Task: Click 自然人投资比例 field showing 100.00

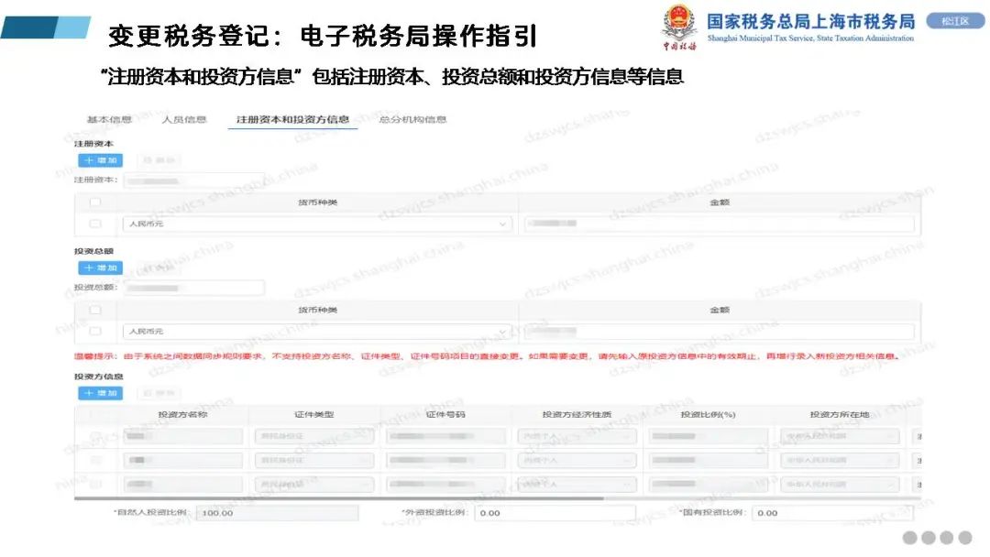Action: 277,513
